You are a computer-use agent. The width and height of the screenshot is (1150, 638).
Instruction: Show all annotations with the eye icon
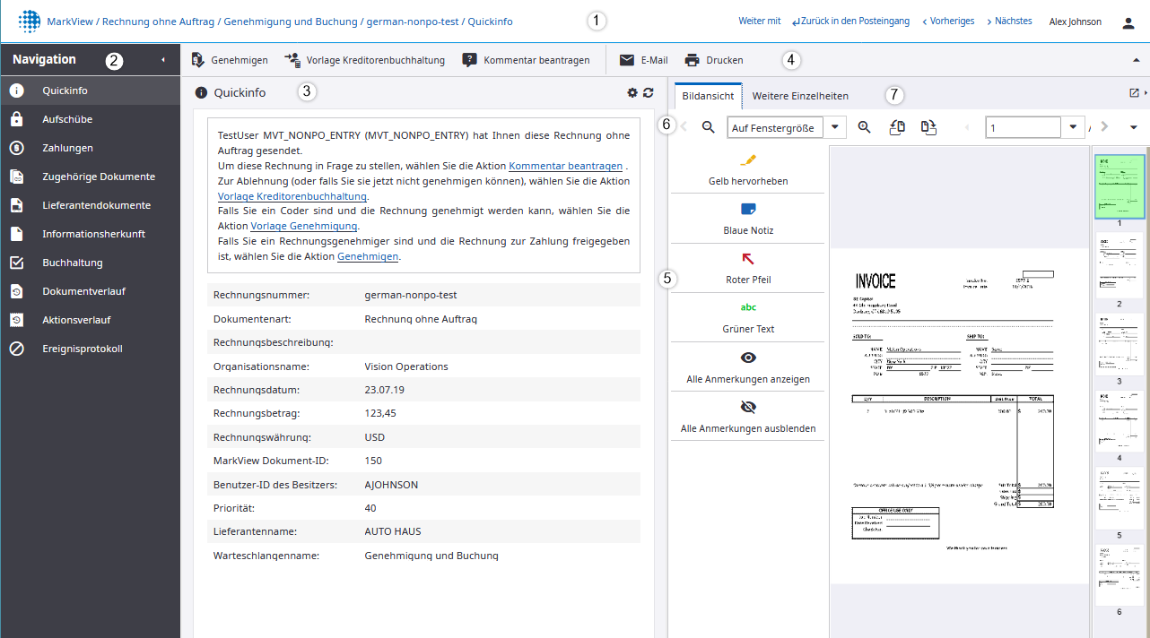747,366
